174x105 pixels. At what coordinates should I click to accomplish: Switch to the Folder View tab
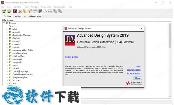pos(20,17)
